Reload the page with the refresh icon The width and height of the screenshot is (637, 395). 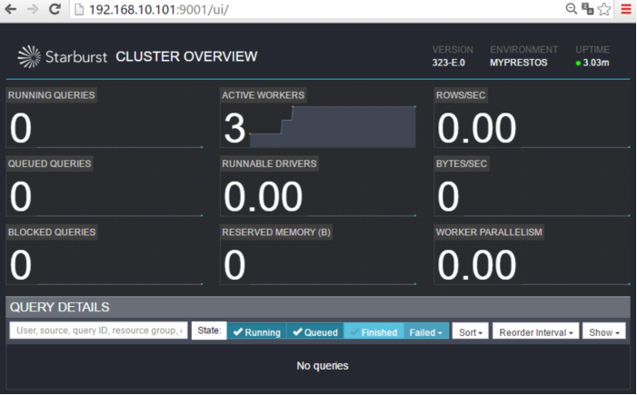(x=55, y=9)
